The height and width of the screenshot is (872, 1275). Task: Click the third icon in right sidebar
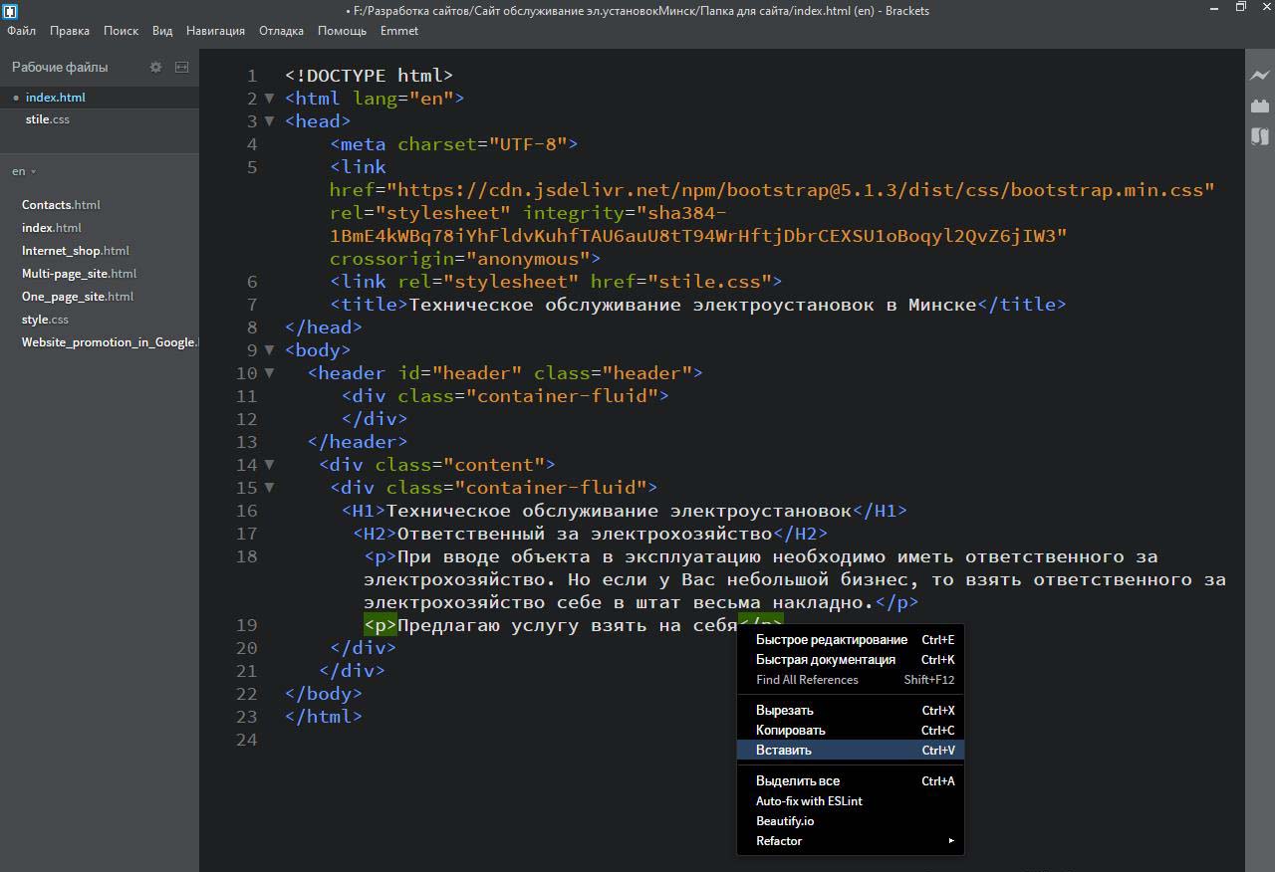point(1260,136)
